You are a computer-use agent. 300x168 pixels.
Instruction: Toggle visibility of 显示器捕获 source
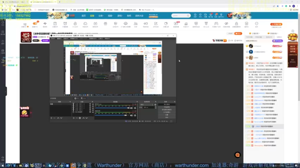pyautogui.click(x=90, y=112)
